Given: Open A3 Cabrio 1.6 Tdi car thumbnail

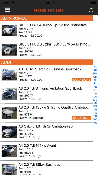Looking at the screenshot, I should tap(9, 132).
